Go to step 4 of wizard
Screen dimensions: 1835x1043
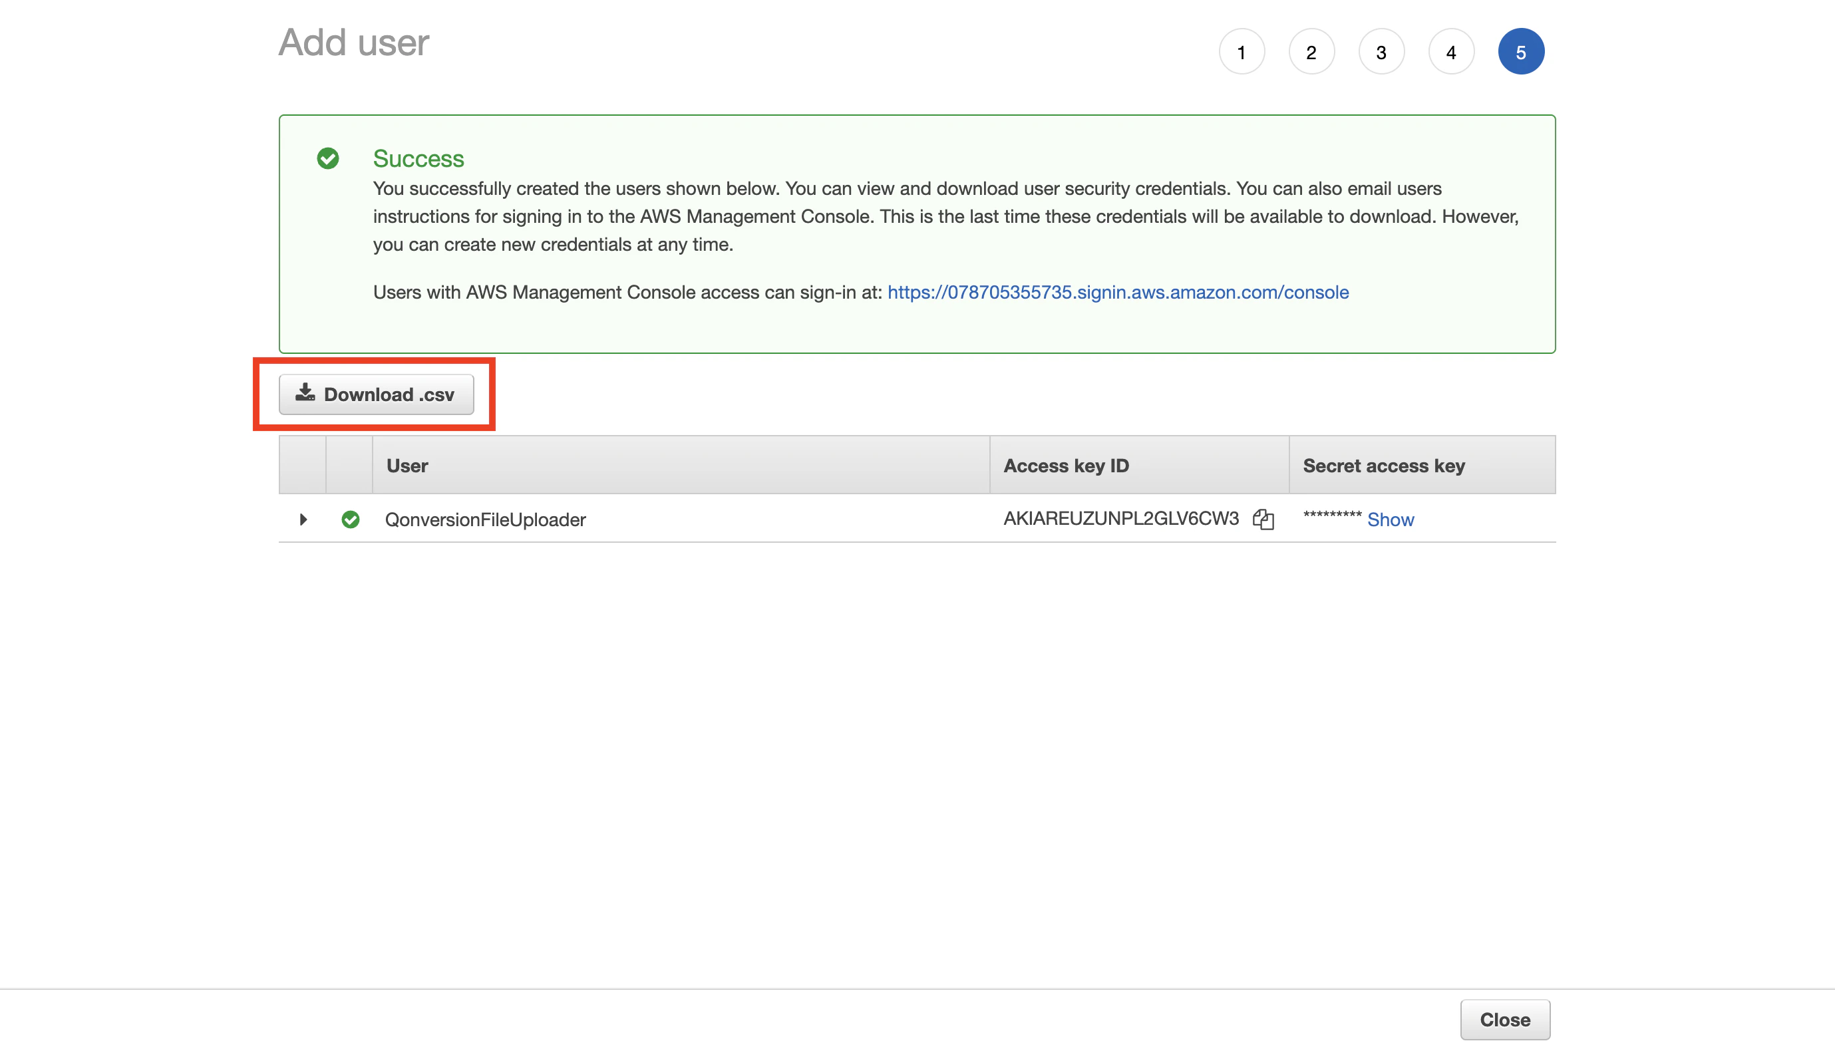[1451, 52]
